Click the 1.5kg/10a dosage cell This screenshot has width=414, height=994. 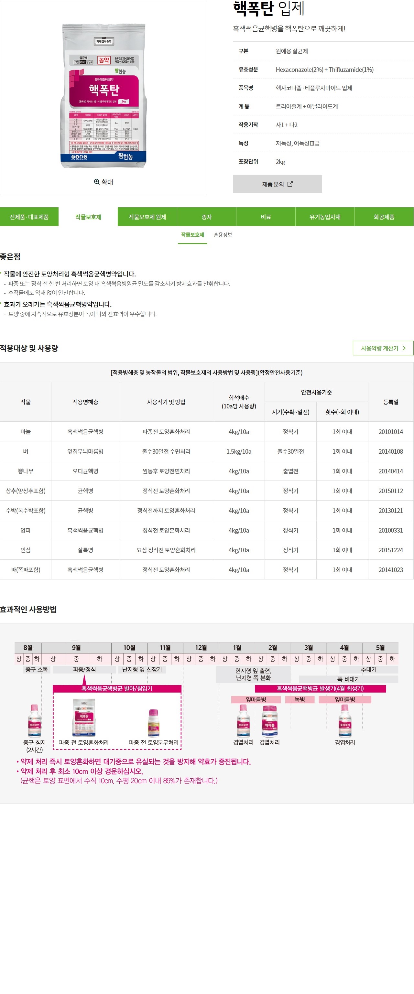point(239,451)
